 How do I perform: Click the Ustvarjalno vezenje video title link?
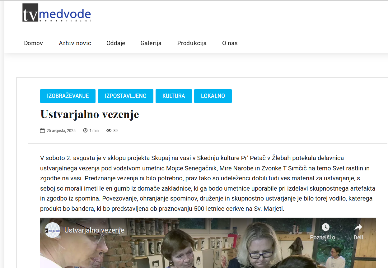click(x=94, y=230)
